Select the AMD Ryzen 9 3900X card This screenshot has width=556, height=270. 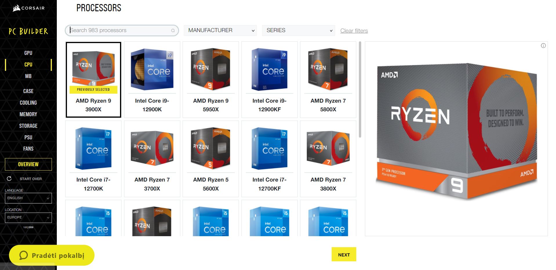93,80
